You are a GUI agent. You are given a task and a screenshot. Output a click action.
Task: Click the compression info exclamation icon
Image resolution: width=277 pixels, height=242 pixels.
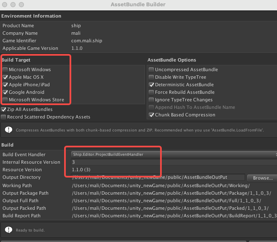click(x=9, y=130)
